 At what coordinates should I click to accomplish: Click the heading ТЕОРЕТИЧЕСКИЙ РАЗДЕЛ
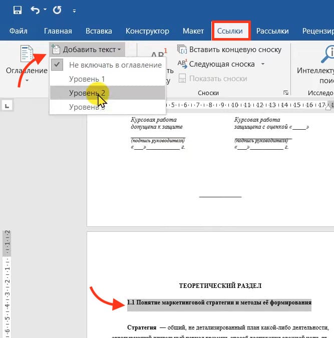[x=220, y=286]
